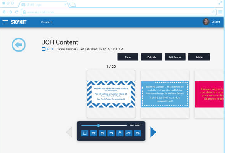
Task: Click the Delete button
Action: point(199,57)
